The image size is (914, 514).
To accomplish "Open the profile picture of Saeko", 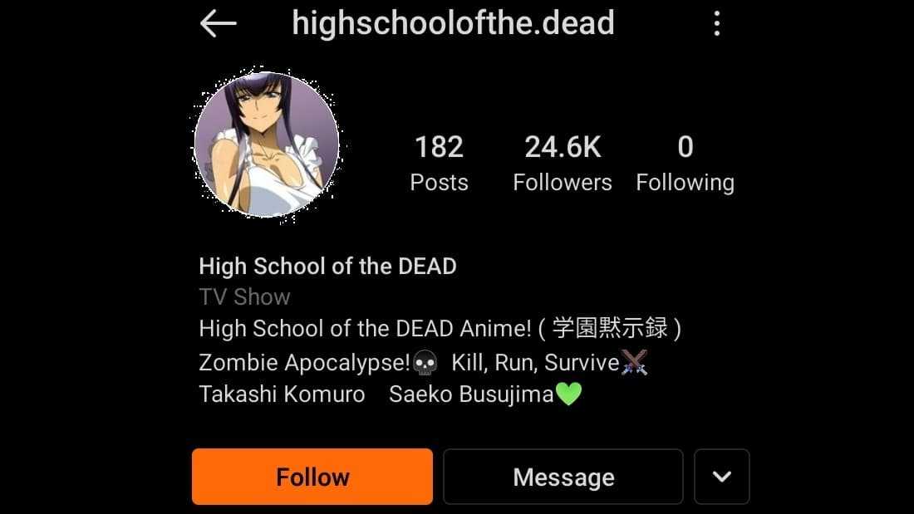I will click(267, 144).
